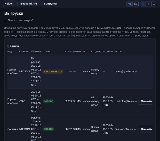
Task: Download the m.orlova@kelvo.io NDJSON export
Action: point(146,129)
